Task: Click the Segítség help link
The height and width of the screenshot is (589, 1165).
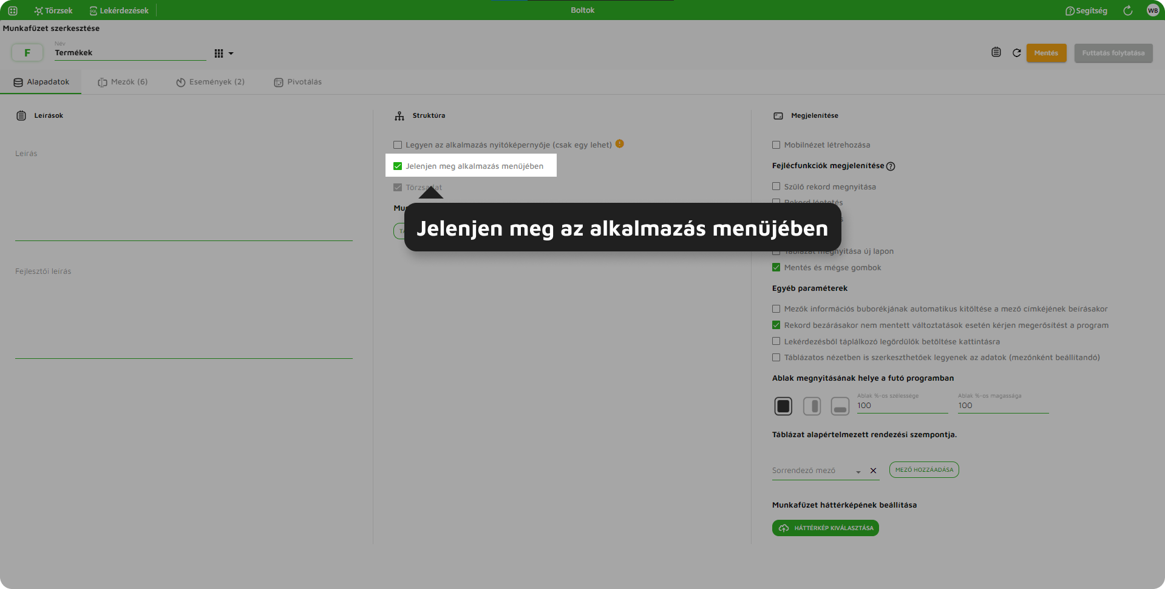Action: click(1086, 10)
